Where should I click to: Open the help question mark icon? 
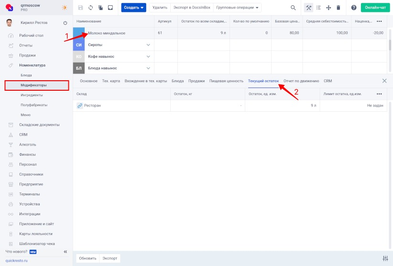pos(354,8)
